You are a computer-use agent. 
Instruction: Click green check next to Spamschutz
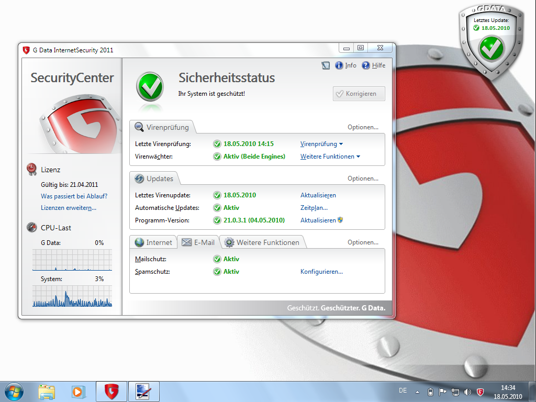(x=217, y=272)
